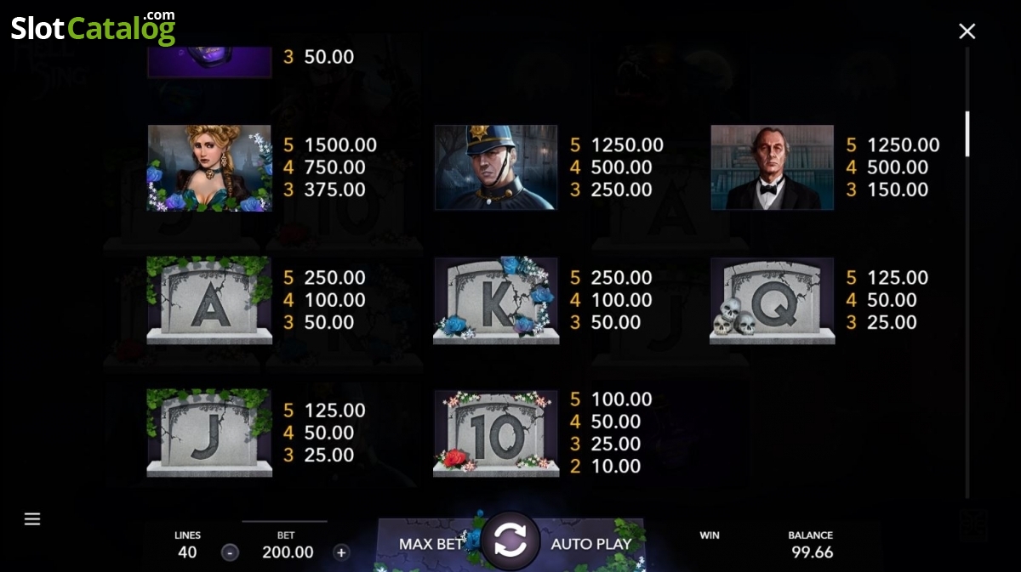Image resolution: width=1021 pixels, height=572 pixels.
Task: Increase bet with the plus button
Action: [x=341, y=552]
